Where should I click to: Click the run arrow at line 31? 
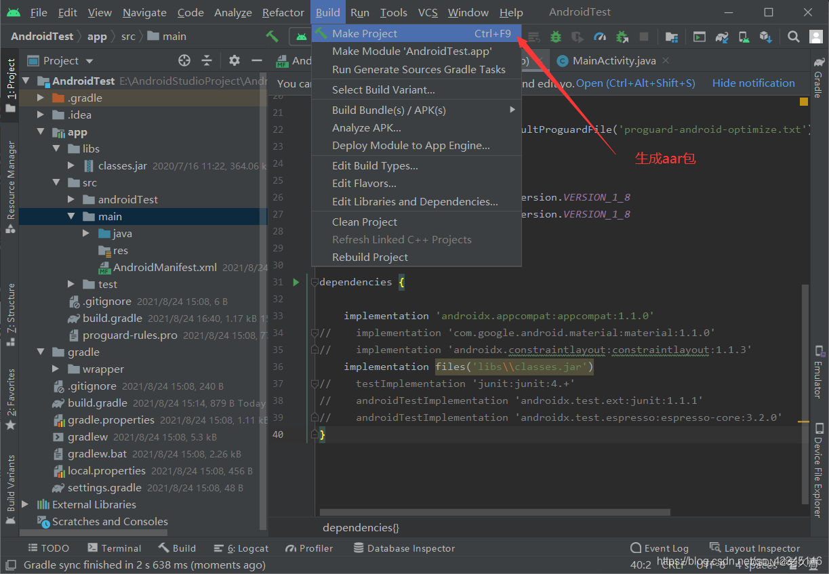296,282
